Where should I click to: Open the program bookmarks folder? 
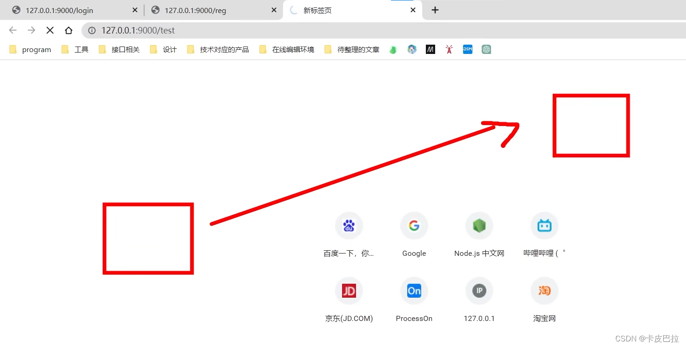tap(30, 49)
